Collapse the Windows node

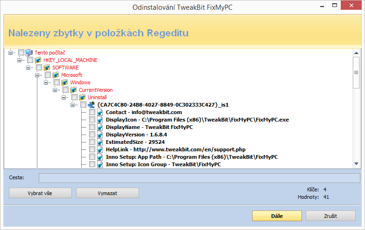[46, 82]
